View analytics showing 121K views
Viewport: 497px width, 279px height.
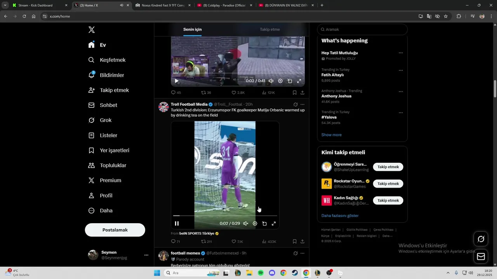pos(269,93)
